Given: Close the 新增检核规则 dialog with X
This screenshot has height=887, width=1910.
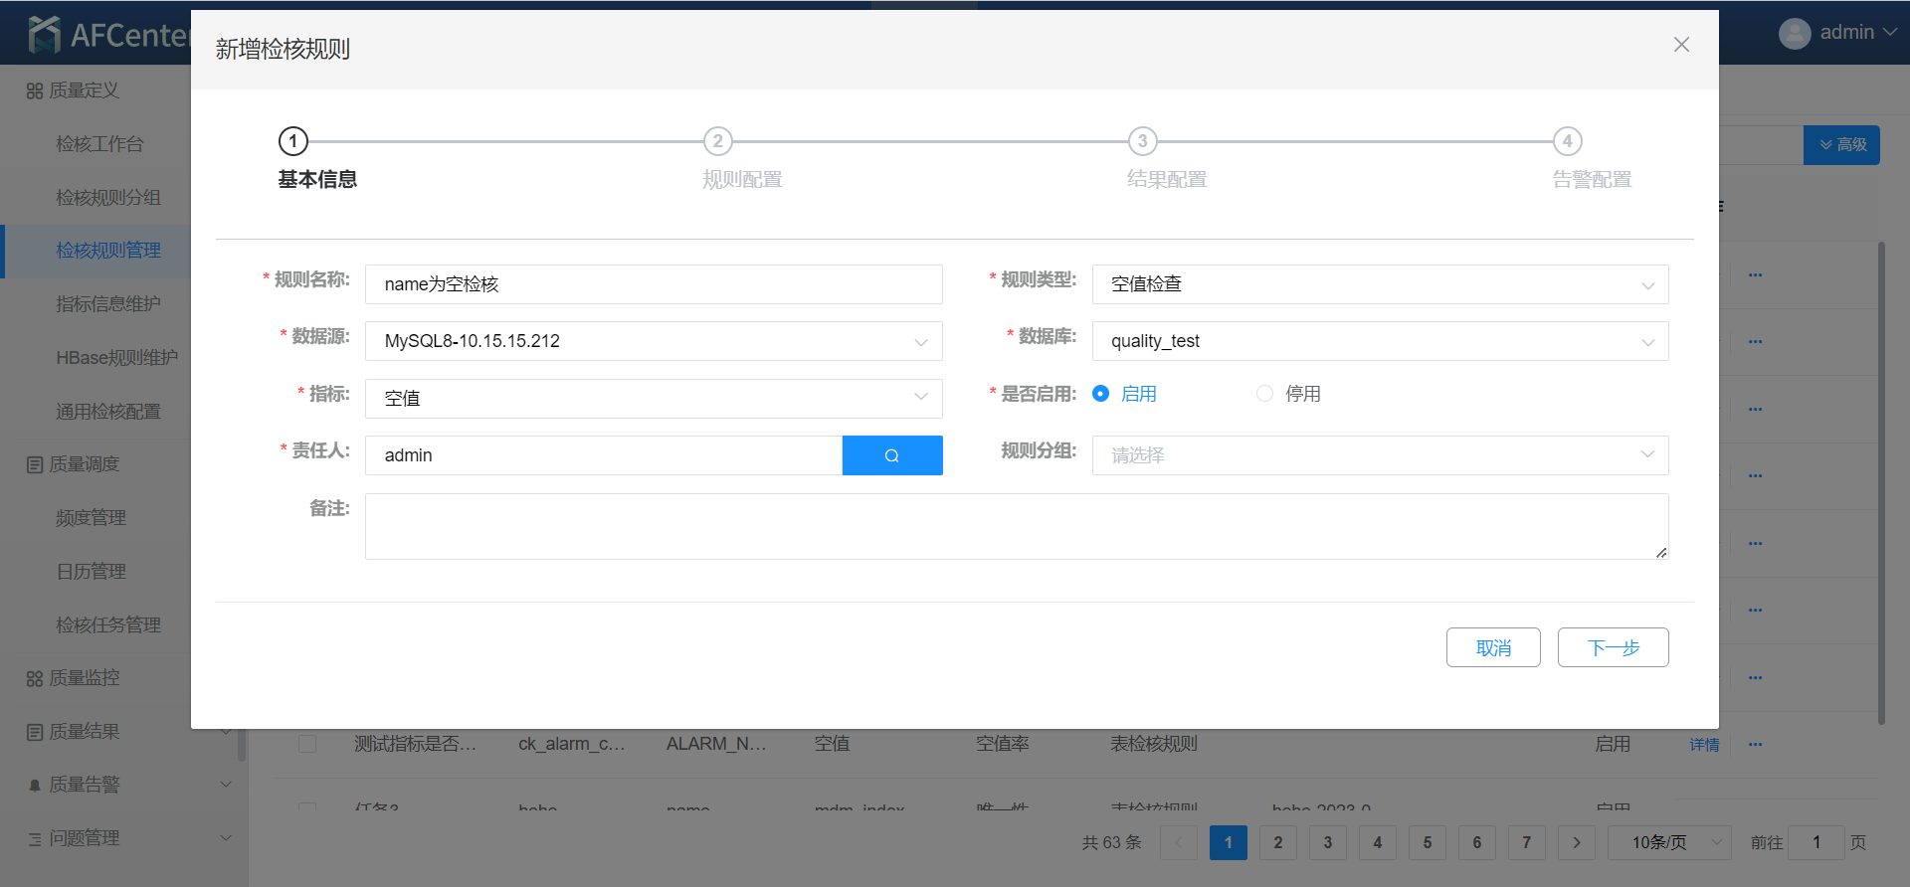Looking at the screenshot, I should click(1681, 45).
